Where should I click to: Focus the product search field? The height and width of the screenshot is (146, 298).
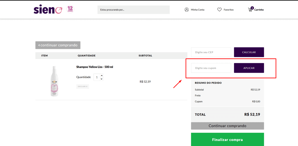click(x=134, y=10)
